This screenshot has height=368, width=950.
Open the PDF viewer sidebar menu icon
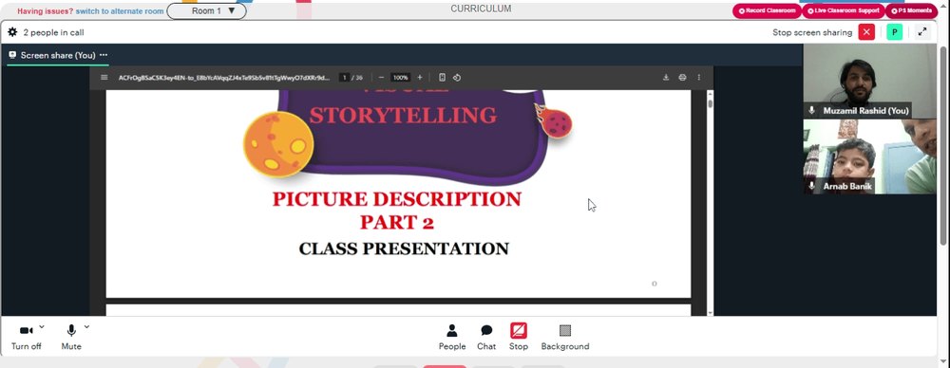(104, 78)
